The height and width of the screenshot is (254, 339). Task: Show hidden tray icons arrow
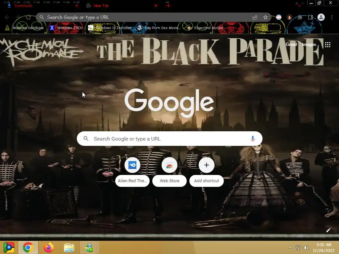click(x=290, y=248)
